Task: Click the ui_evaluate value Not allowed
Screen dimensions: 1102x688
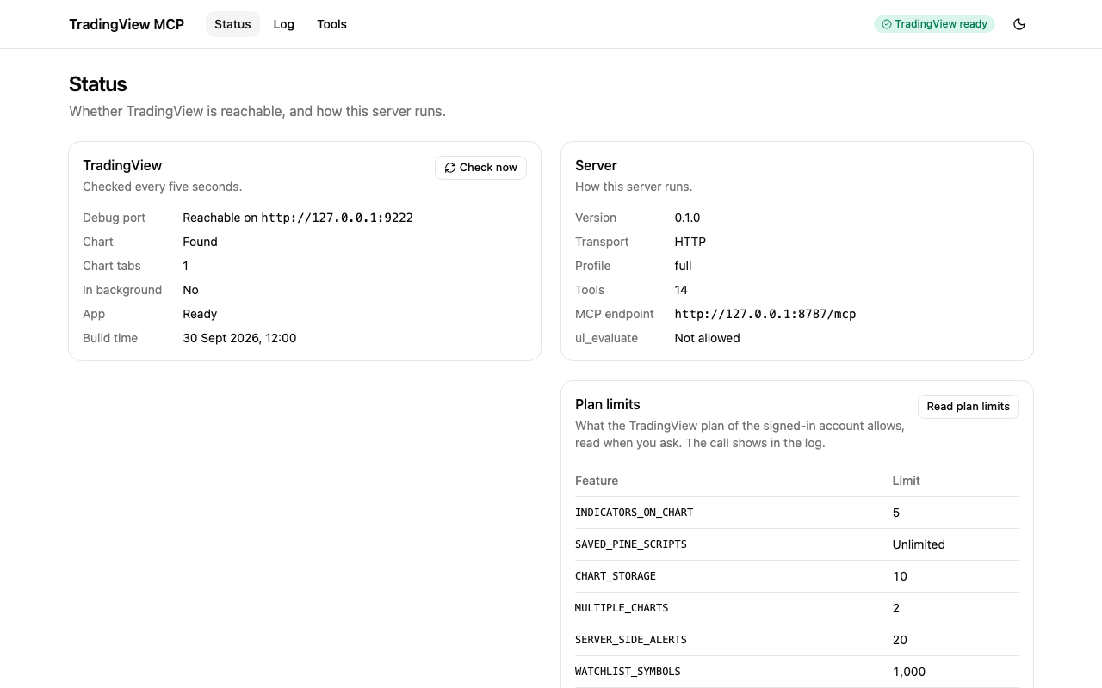Action: (707, 338)
